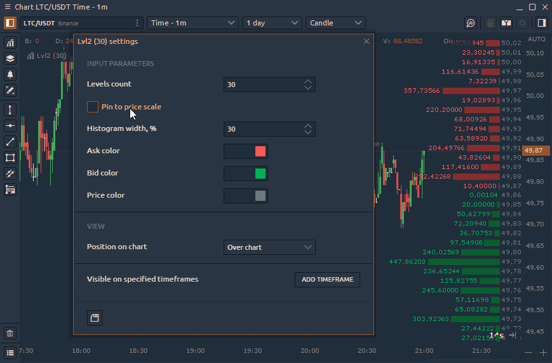
Task: Save settings template with floppy disk icon
Action: tap(95, 318)
